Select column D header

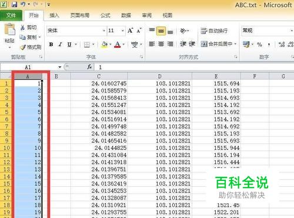(x=159, y=76)
